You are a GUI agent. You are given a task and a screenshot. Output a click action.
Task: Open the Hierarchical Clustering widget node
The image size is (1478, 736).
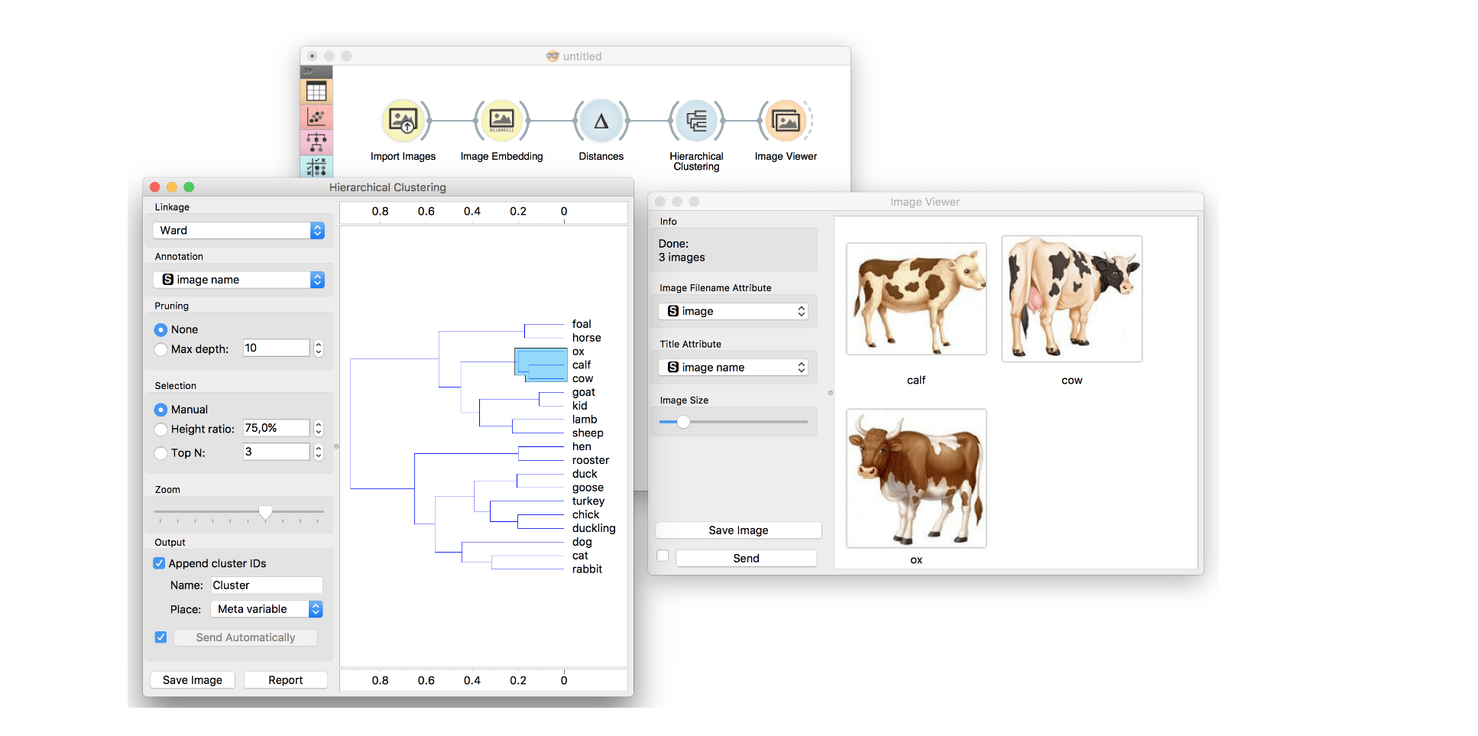[x=696, y=121]
